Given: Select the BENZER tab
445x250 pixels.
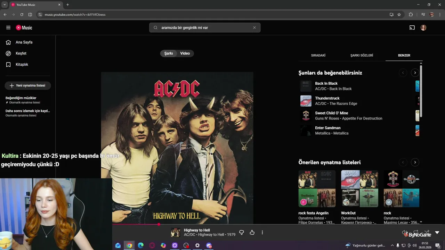Looking at the screenshot, I should click(x=404, y=55).
